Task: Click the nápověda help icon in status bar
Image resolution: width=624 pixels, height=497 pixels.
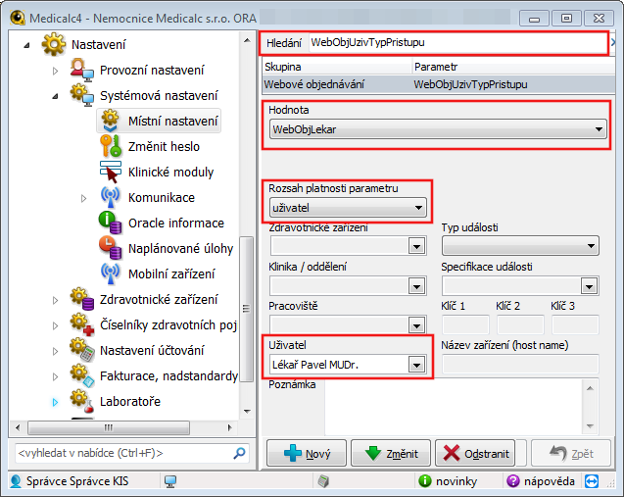Action: pyautogui.click(x=513, y=481)
